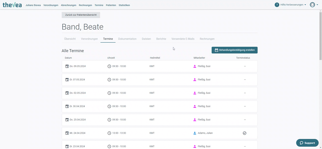Click the Datum column header

pos(69,58)
